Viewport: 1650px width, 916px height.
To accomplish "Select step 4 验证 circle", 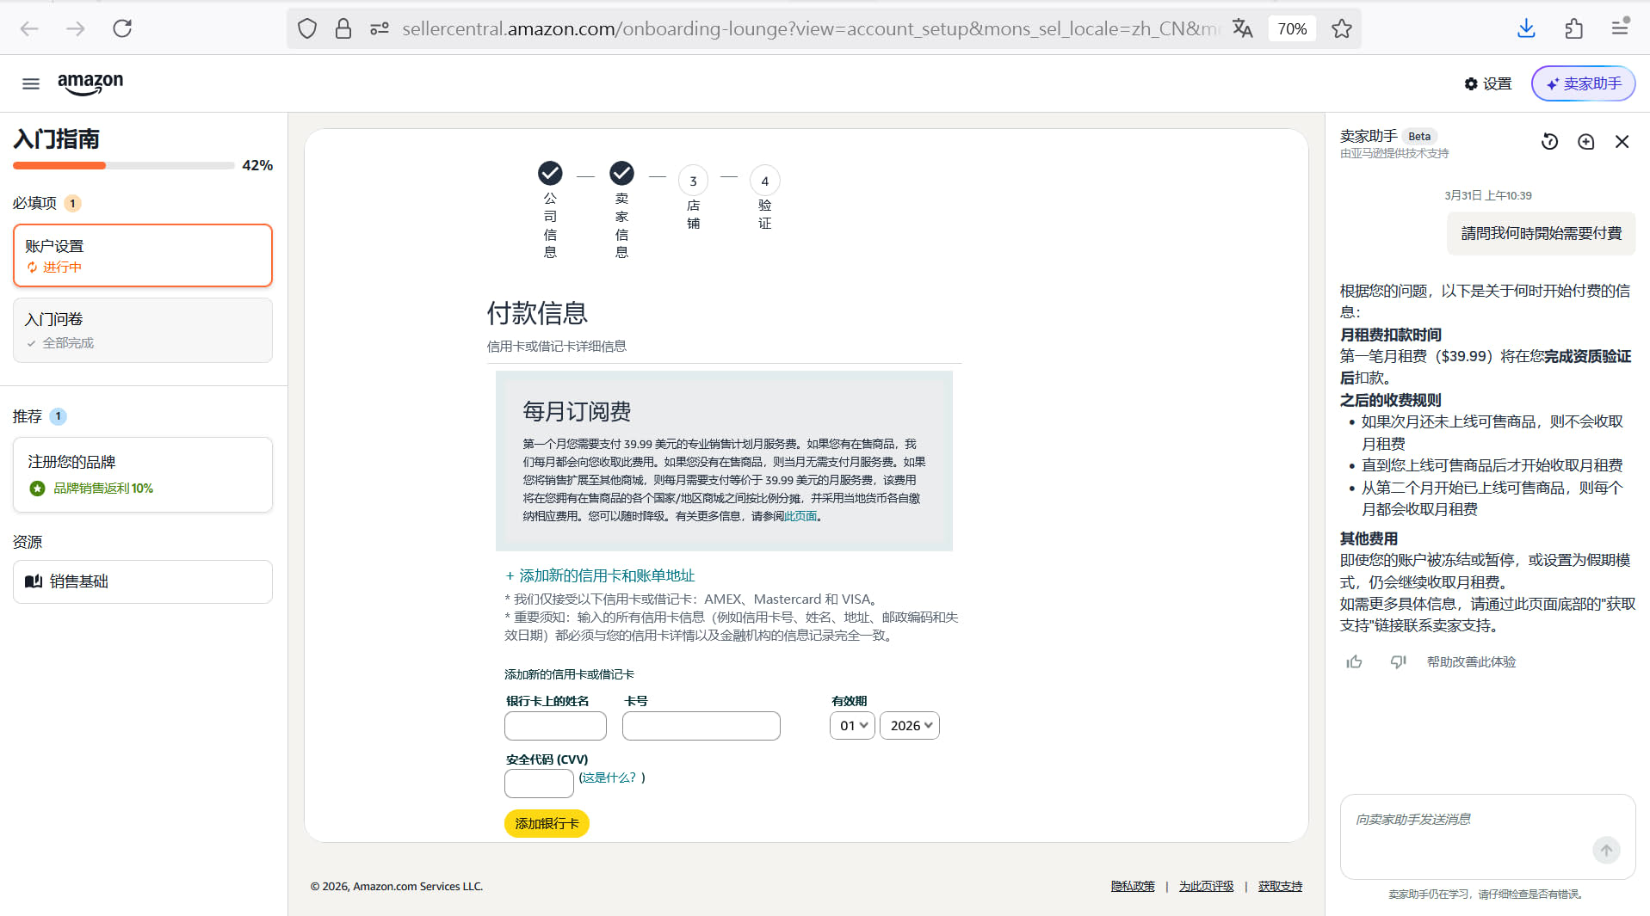I will click(764, 181).
